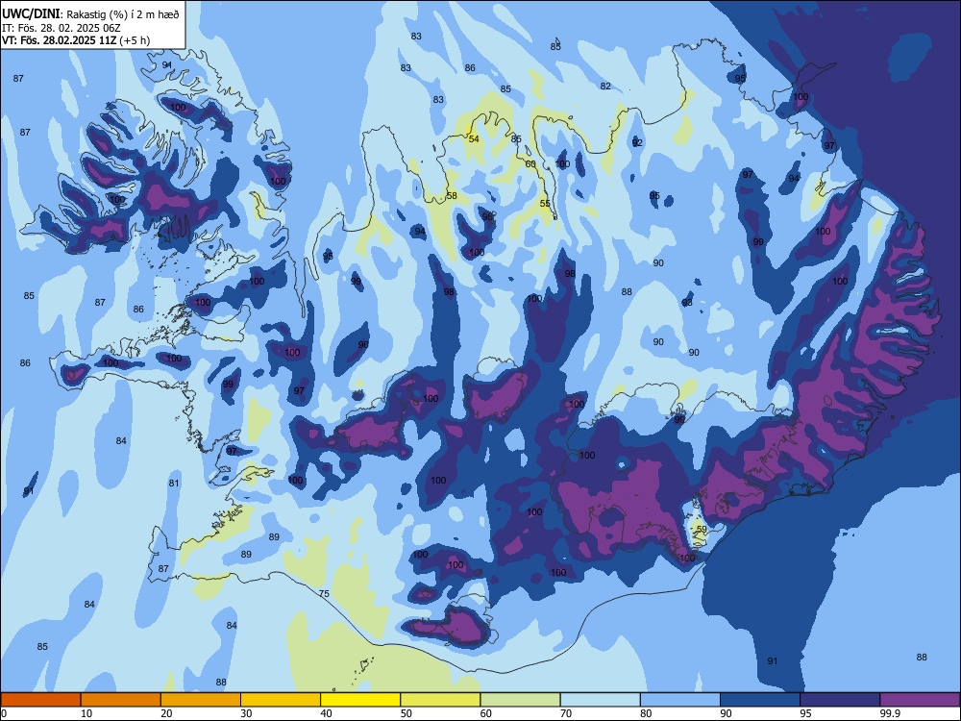The image size is (961, 721).
Task: Click the map value '75' off the south coast
Action: coord(324,593)
